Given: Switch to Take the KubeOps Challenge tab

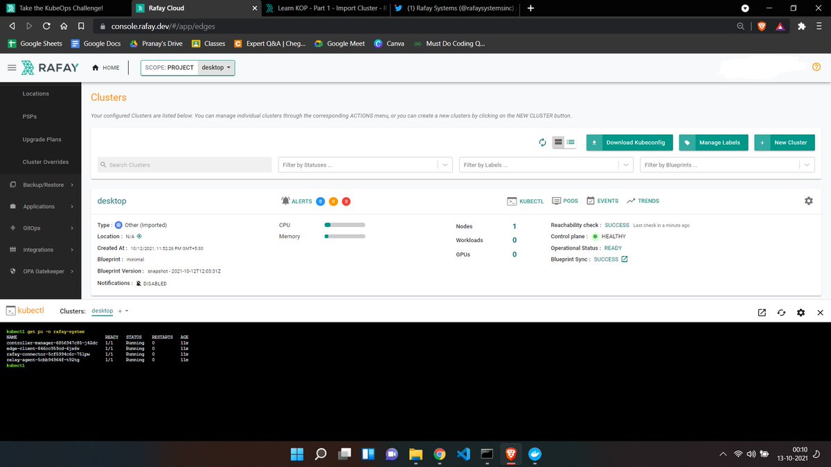Looking at the screenshot, I should [64, 8].
